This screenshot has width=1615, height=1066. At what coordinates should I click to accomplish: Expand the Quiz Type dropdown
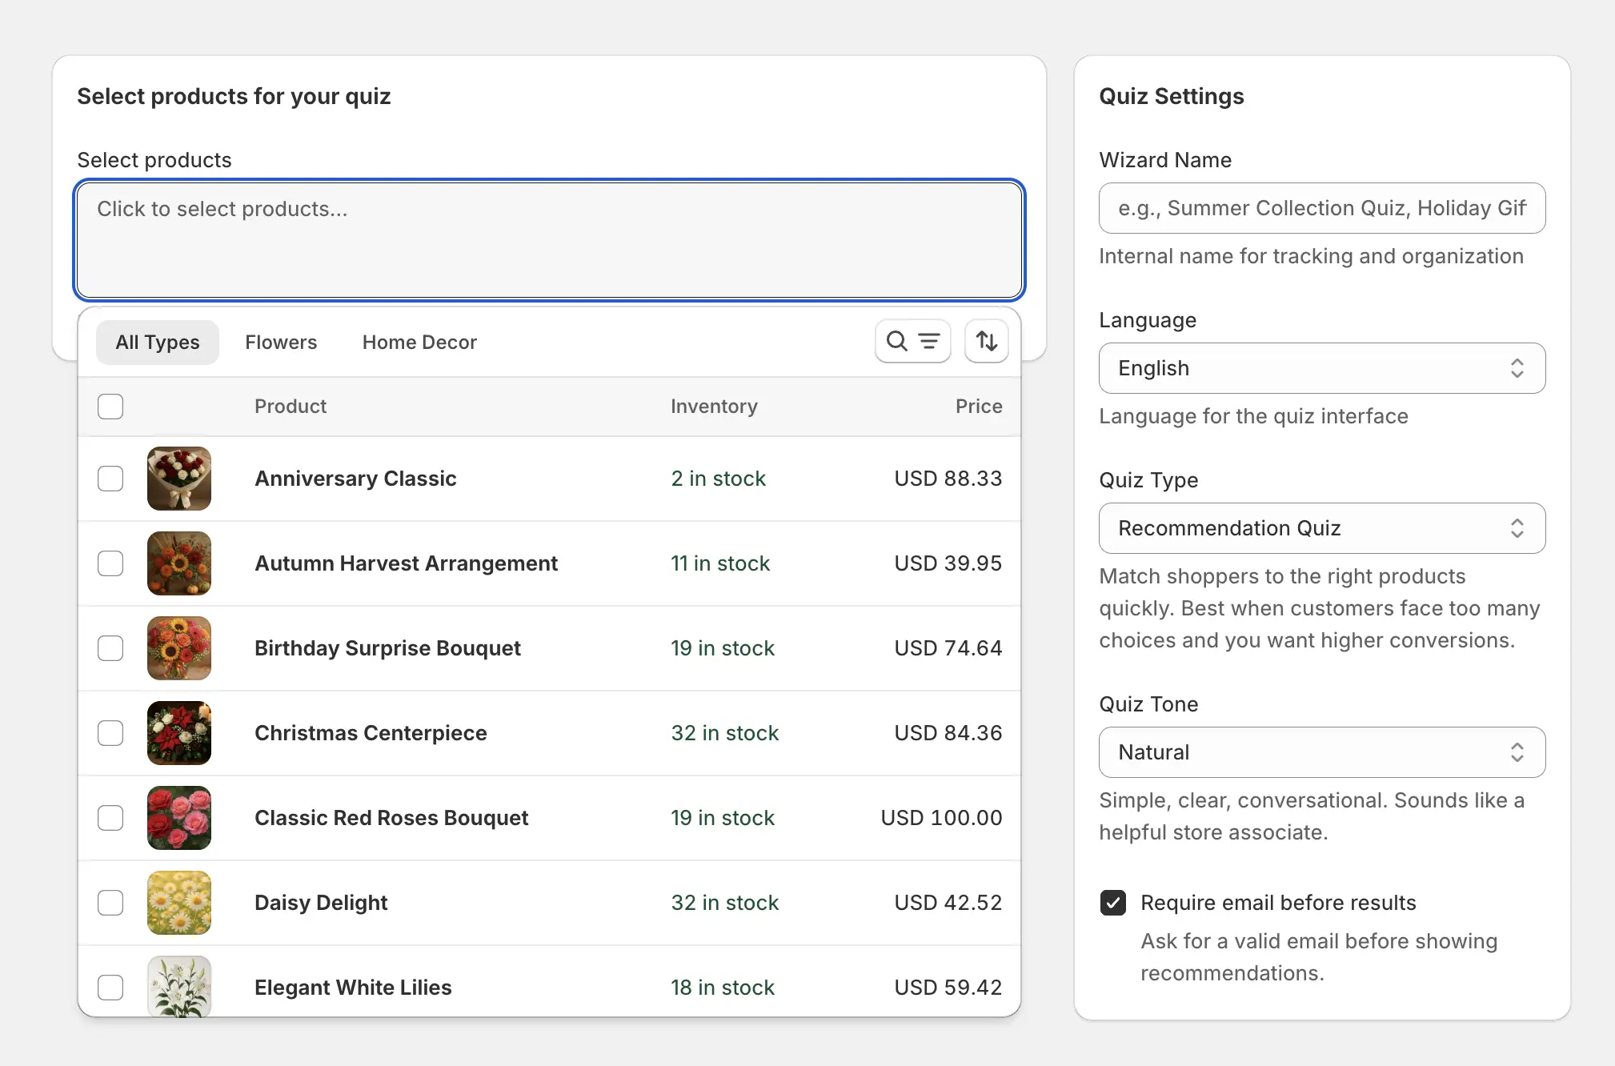tap(1321, 528)
